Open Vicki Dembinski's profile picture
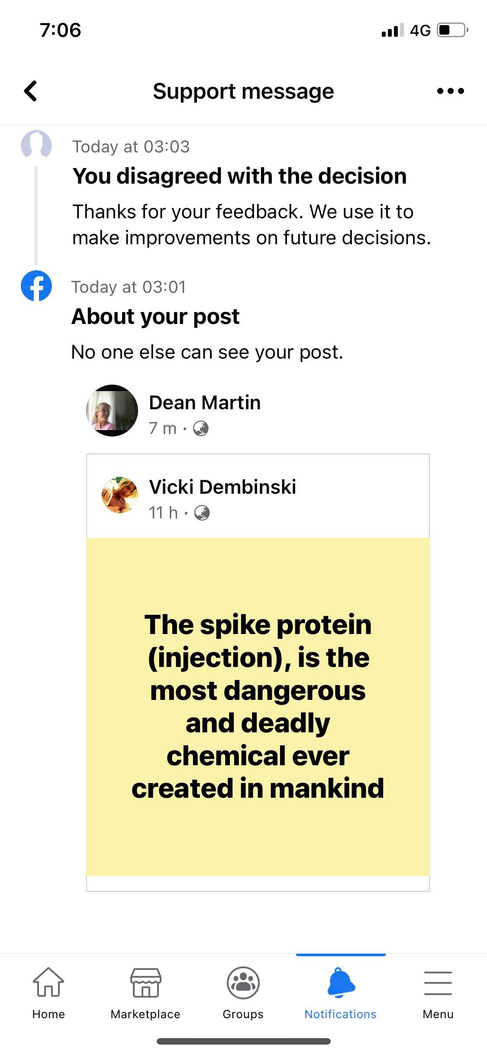487x1055 pixels. tap(120, 495)
